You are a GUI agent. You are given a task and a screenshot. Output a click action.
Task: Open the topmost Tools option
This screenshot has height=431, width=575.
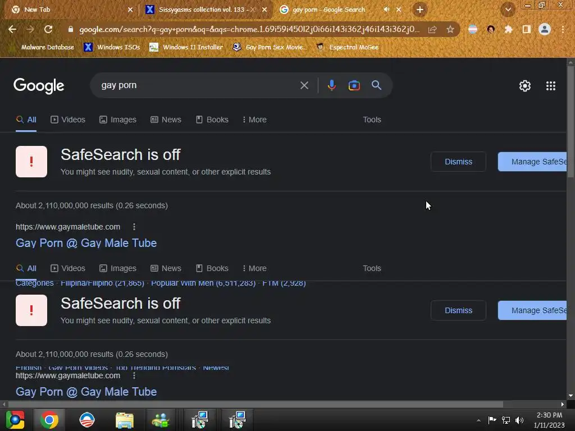click(x=372, y=120)
